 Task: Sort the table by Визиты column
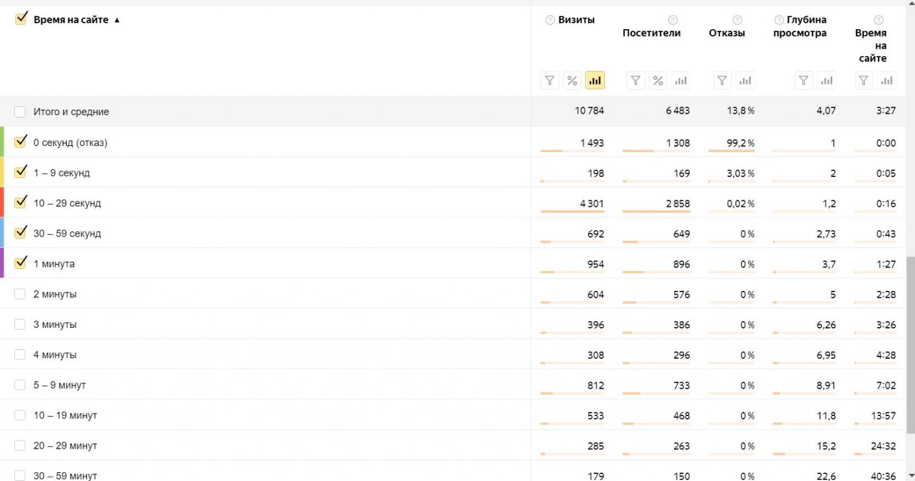click(576, 20)
